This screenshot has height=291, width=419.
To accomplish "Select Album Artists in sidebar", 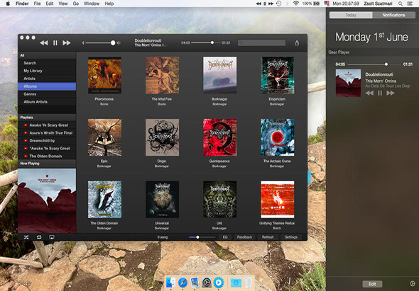I will tap(47, 102).
